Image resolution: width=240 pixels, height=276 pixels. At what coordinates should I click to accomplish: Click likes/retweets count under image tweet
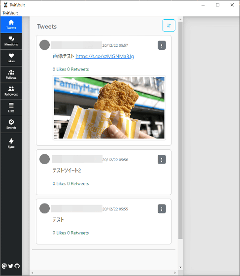[x=71, y=69]
